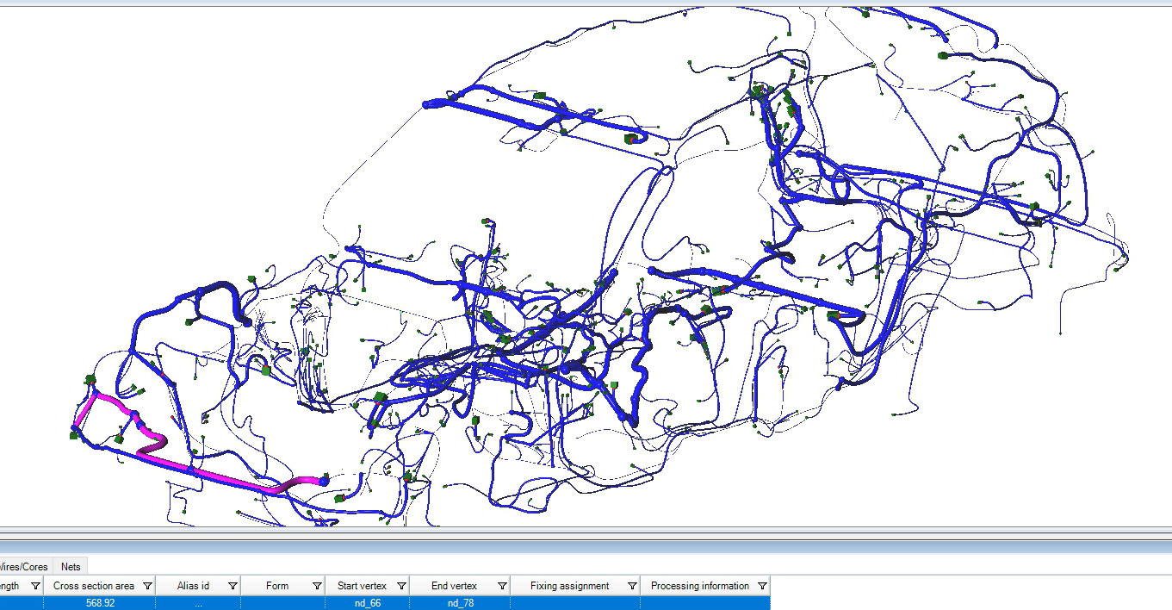Filter the Form column
This screenshot has width=1172, height=610.
click(x=315, y=585)
